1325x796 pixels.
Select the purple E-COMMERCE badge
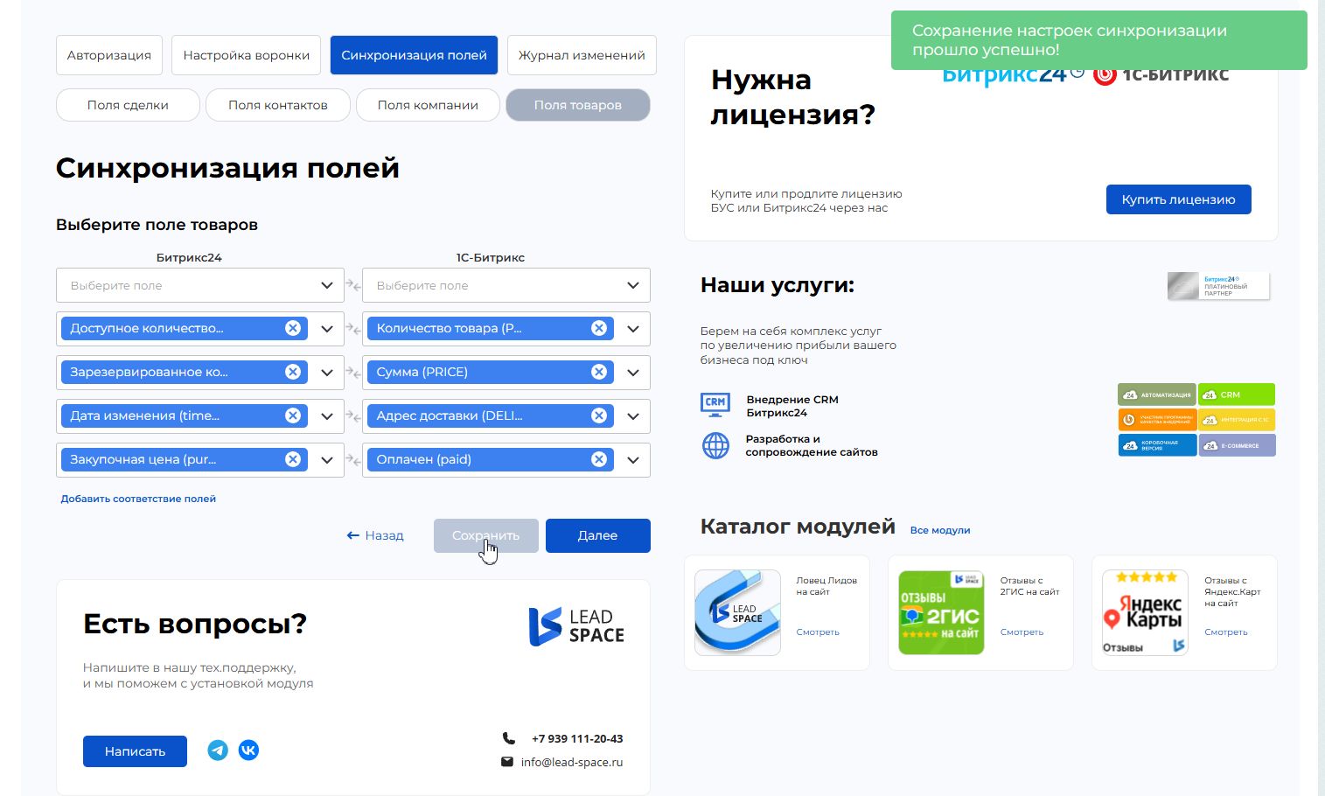(1237, 444)
